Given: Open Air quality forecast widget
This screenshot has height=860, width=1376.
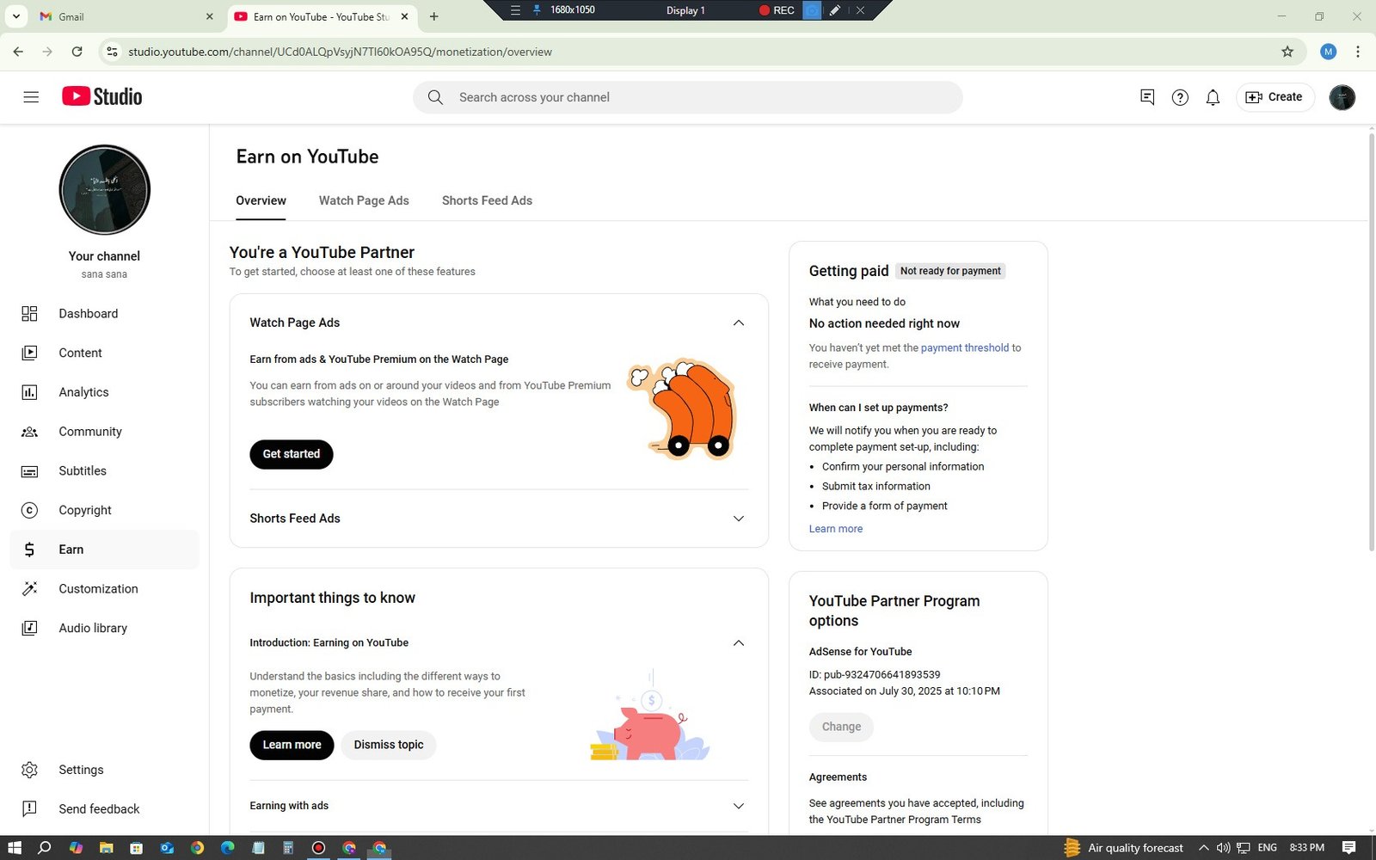Looking at the screenshot, I should coord(1123,848).
